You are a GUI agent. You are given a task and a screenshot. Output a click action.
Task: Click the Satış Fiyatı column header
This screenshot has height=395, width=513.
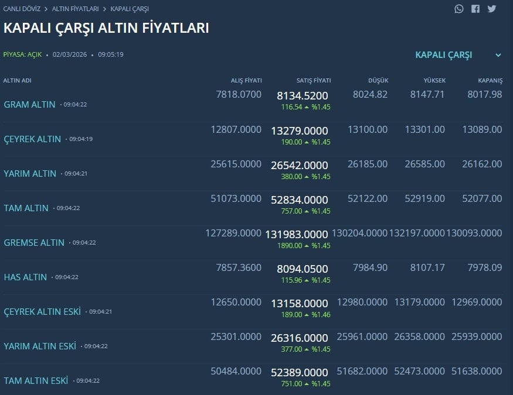coord(314,80)
